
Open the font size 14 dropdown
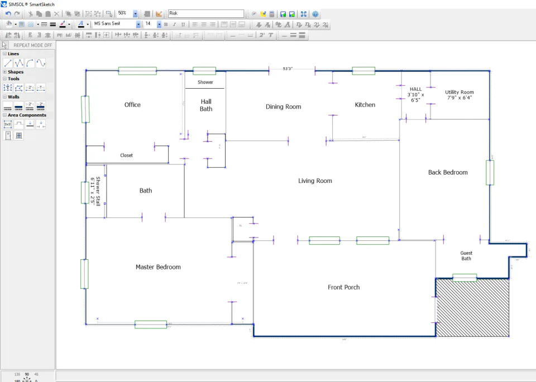click(159, 24)
